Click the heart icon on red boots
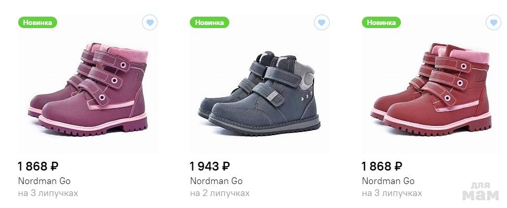The image size is (507, 208). [x=493, y=22]
